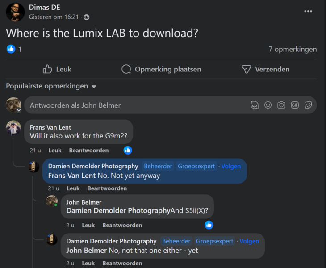Open Dimas DE's profile picture
326x268 pixels.
[x=15, y=12]
